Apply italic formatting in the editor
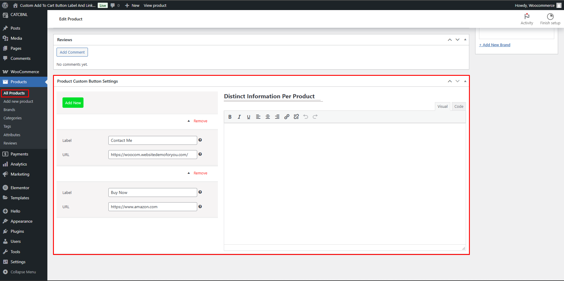 pos(239,117)
